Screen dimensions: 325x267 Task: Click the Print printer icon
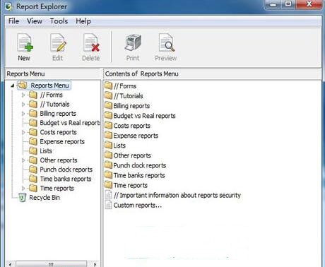[x=133, y=42]
